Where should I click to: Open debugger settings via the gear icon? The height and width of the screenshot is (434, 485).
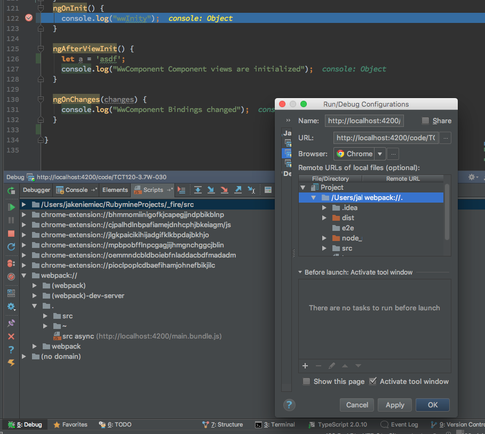pos(11,307)
